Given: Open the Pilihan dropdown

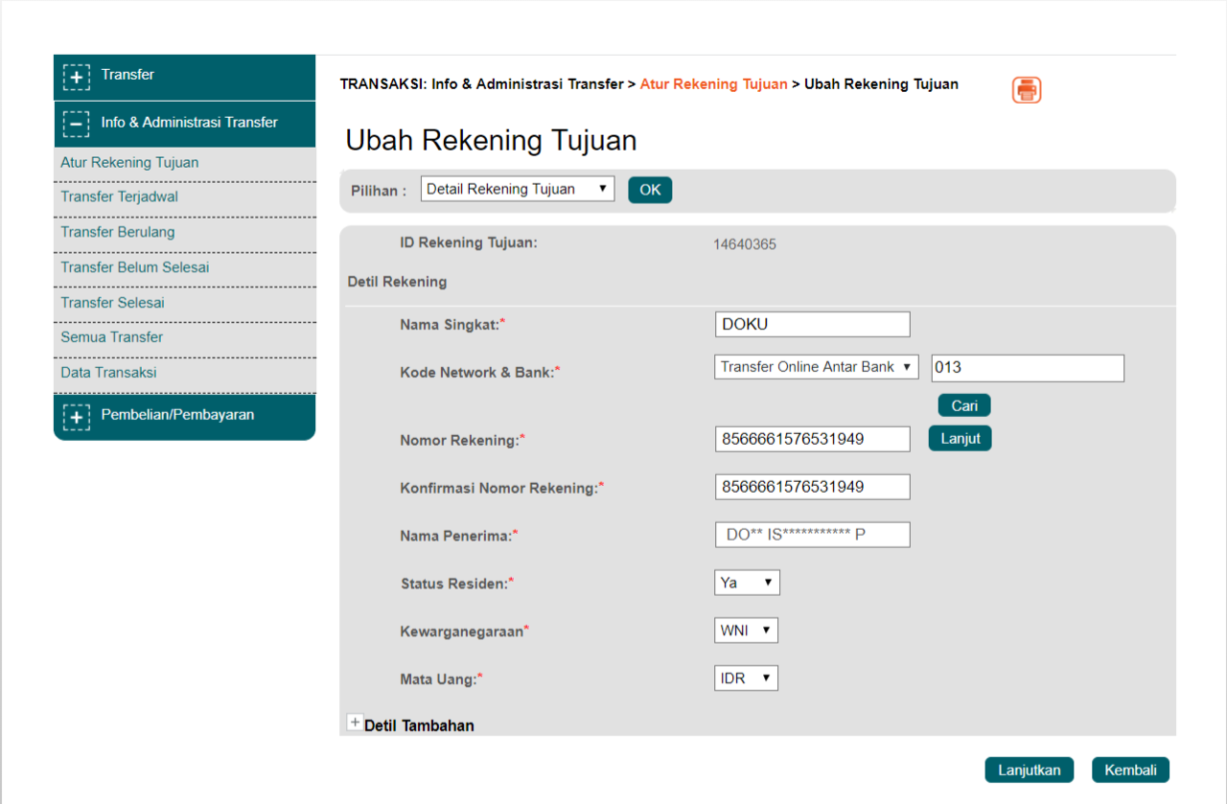Looking at the screenshot, I should pos(518,189).
